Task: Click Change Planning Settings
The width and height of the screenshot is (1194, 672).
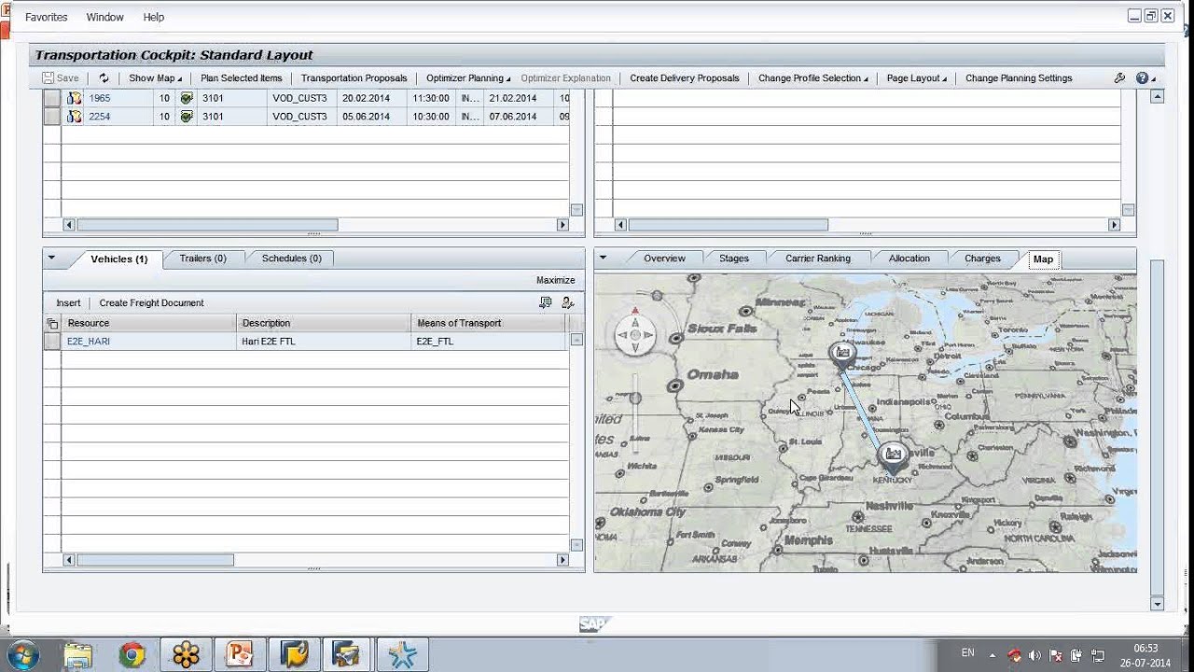Action: 1019,78
